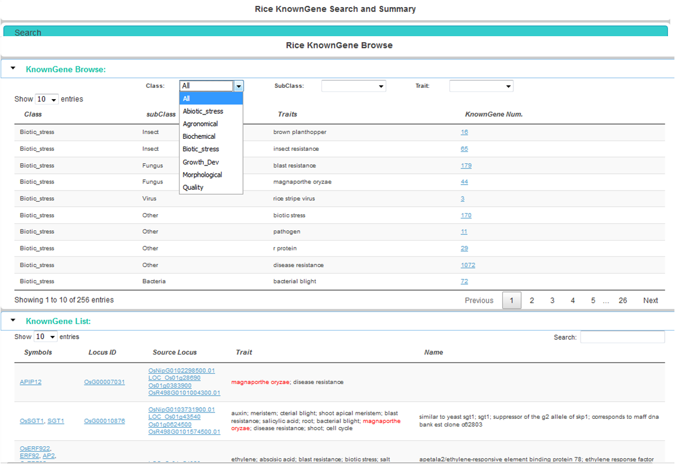Sort gene list by Locus ID column
Image resolution: width=675 pixels, height=464 pixels.
pos(102,352)
